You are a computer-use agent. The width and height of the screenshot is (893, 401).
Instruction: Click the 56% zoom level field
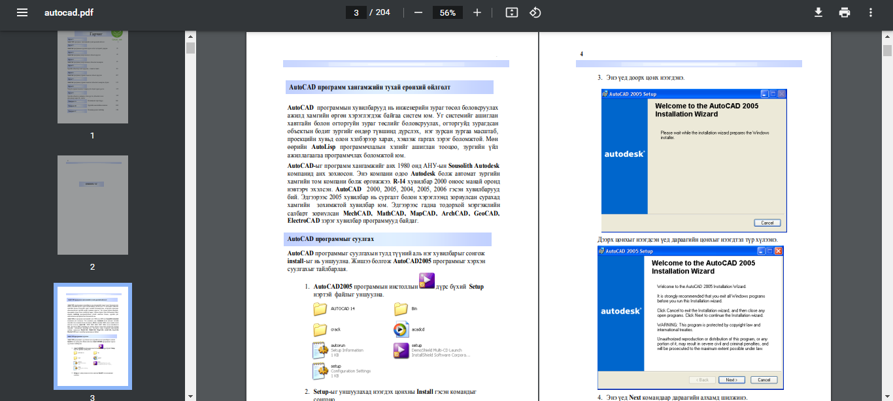(x=448, y=12)
